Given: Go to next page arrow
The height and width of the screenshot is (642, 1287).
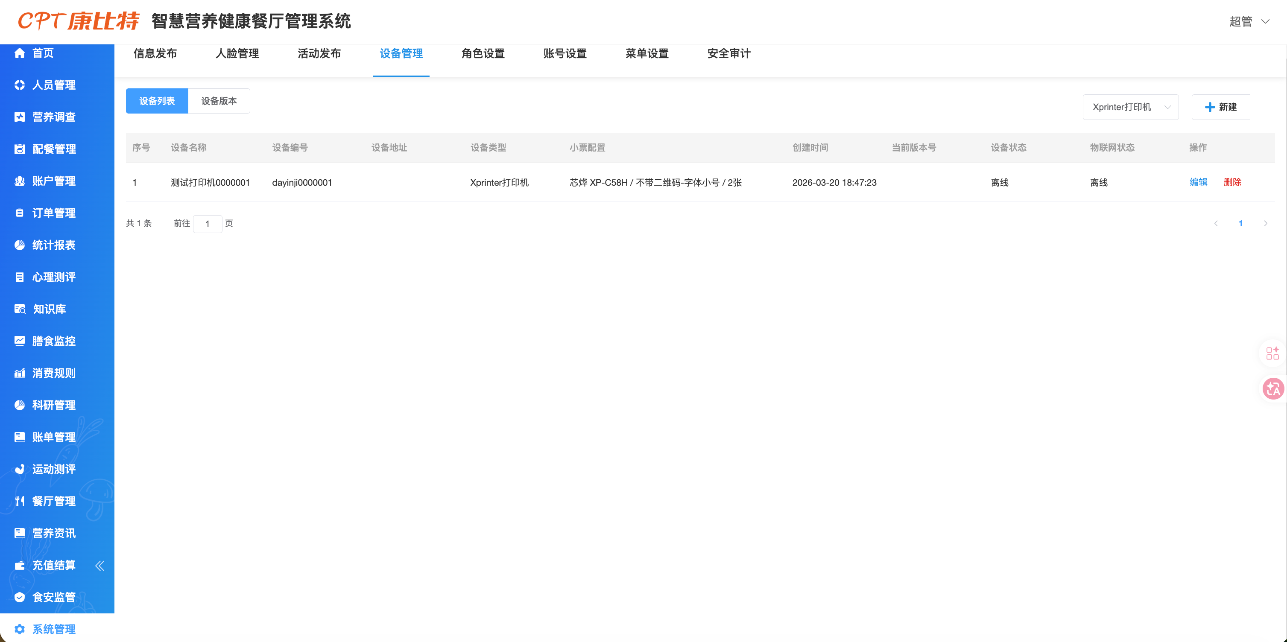Looking at the screenshot, I should 1265,223.
